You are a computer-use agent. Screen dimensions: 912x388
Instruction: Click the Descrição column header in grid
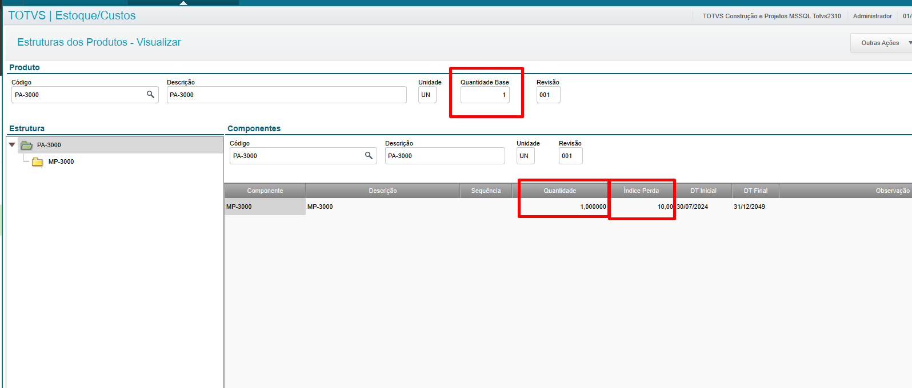[x=383, y=191]
